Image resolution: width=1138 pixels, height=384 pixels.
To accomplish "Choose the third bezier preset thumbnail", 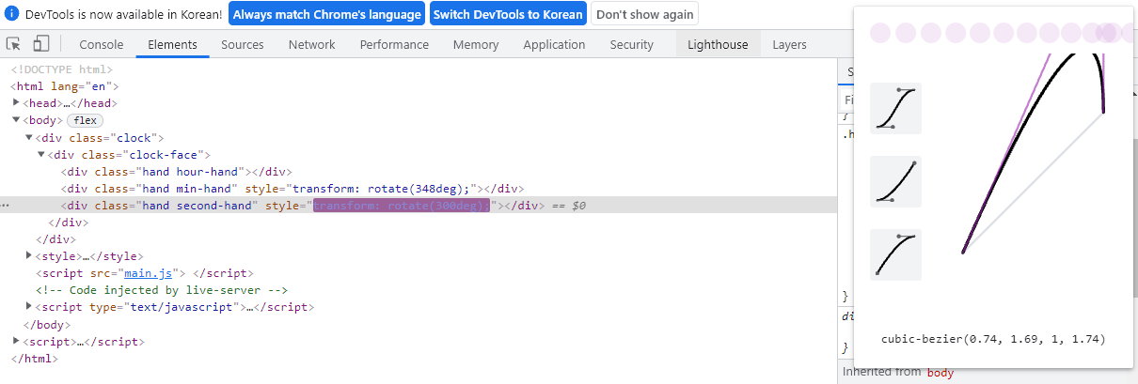I will 895,254.
